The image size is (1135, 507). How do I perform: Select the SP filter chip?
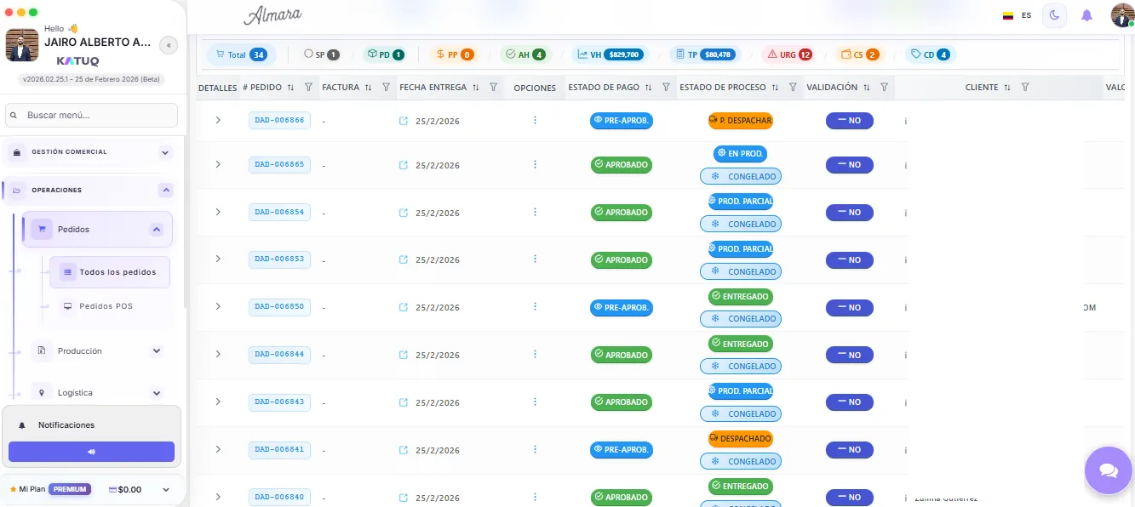tap(322, 54)
